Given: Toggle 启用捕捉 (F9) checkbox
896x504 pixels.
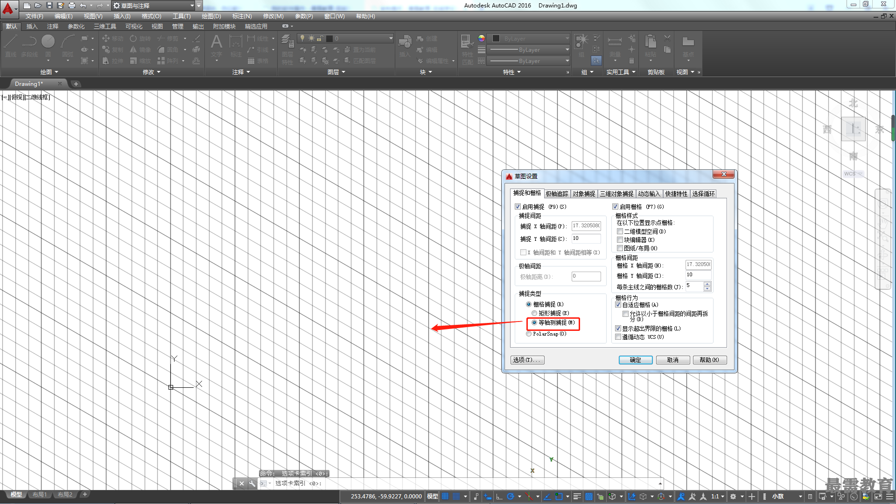Looking at the screenshot, I should coord(518,207).
